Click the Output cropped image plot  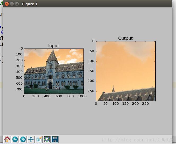126,71
